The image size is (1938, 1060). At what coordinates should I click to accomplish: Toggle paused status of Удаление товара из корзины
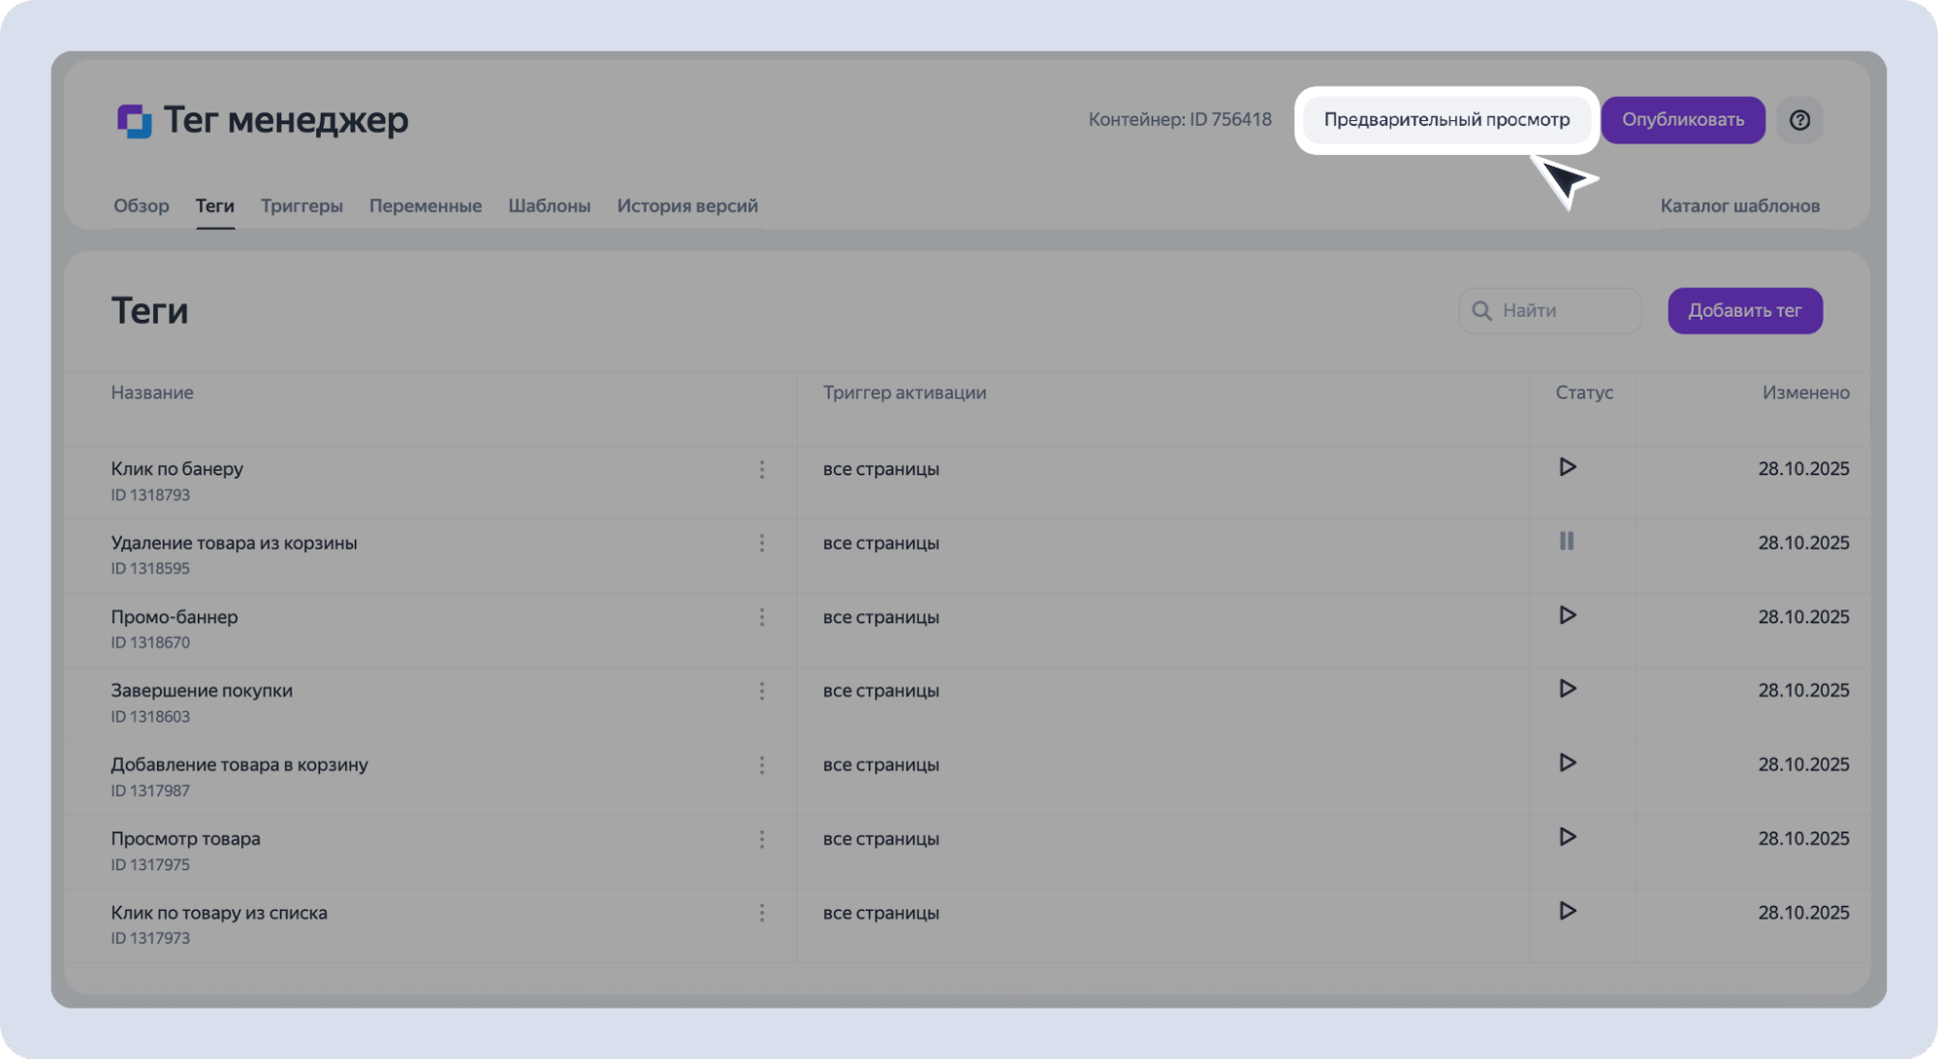(1567, 542)
